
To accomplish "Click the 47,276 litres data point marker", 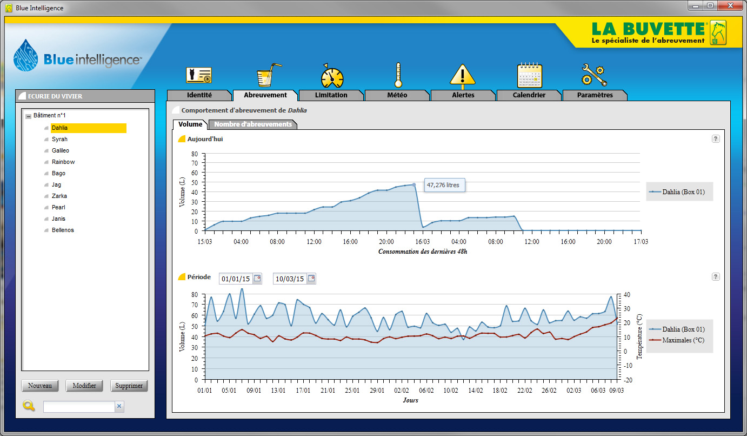I will (x=414, y=185).
